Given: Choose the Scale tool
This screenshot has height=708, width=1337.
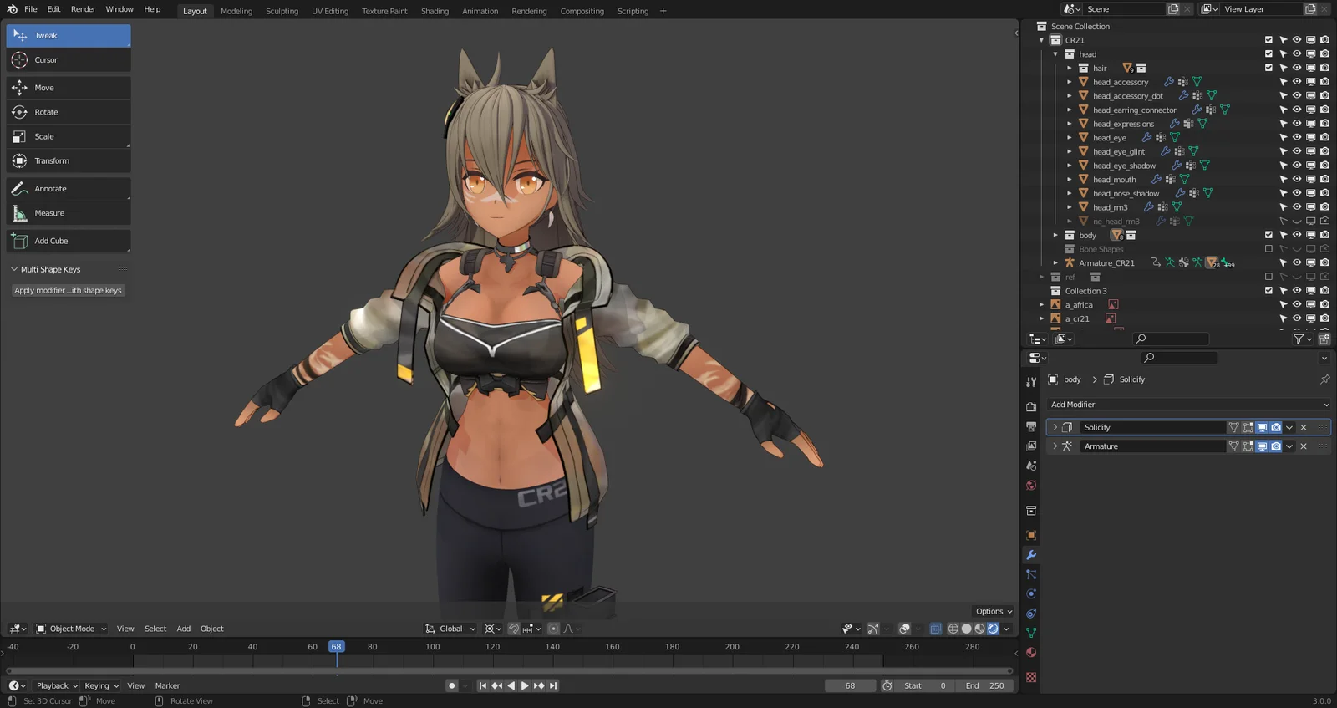Looking at the screenshot, I should coord(69,136).
